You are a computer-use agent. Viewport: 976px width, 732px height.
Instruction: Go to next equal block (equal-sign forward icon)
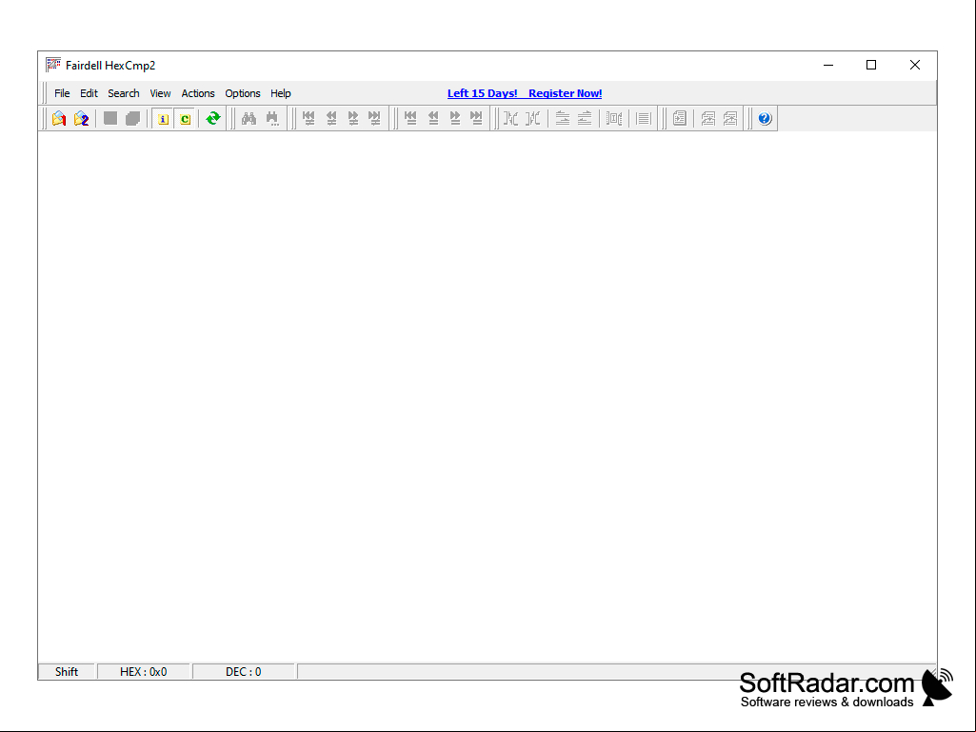455,118
